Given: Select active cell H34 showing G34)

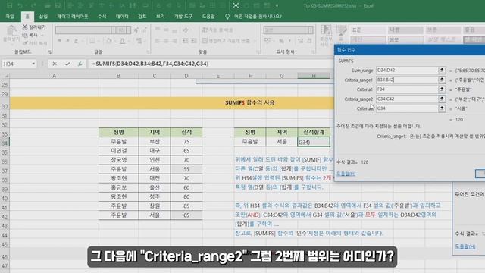Looking at the screenshot, I should point(314,142).
